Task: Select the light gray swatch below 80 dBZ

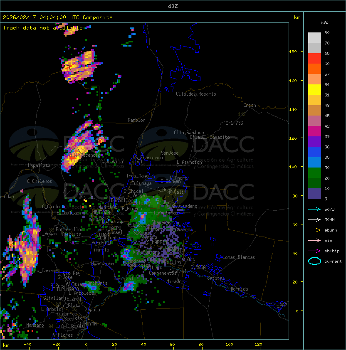Action: [314, 37]
